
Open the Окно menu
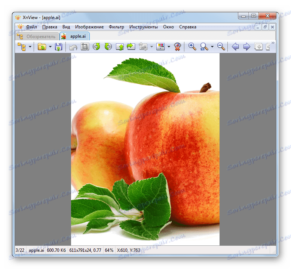tap(169, 27)
